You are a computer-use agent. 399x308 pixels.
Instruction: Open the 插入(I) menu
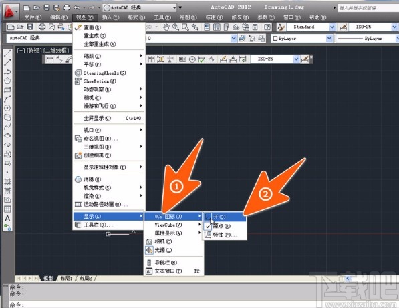110,17
